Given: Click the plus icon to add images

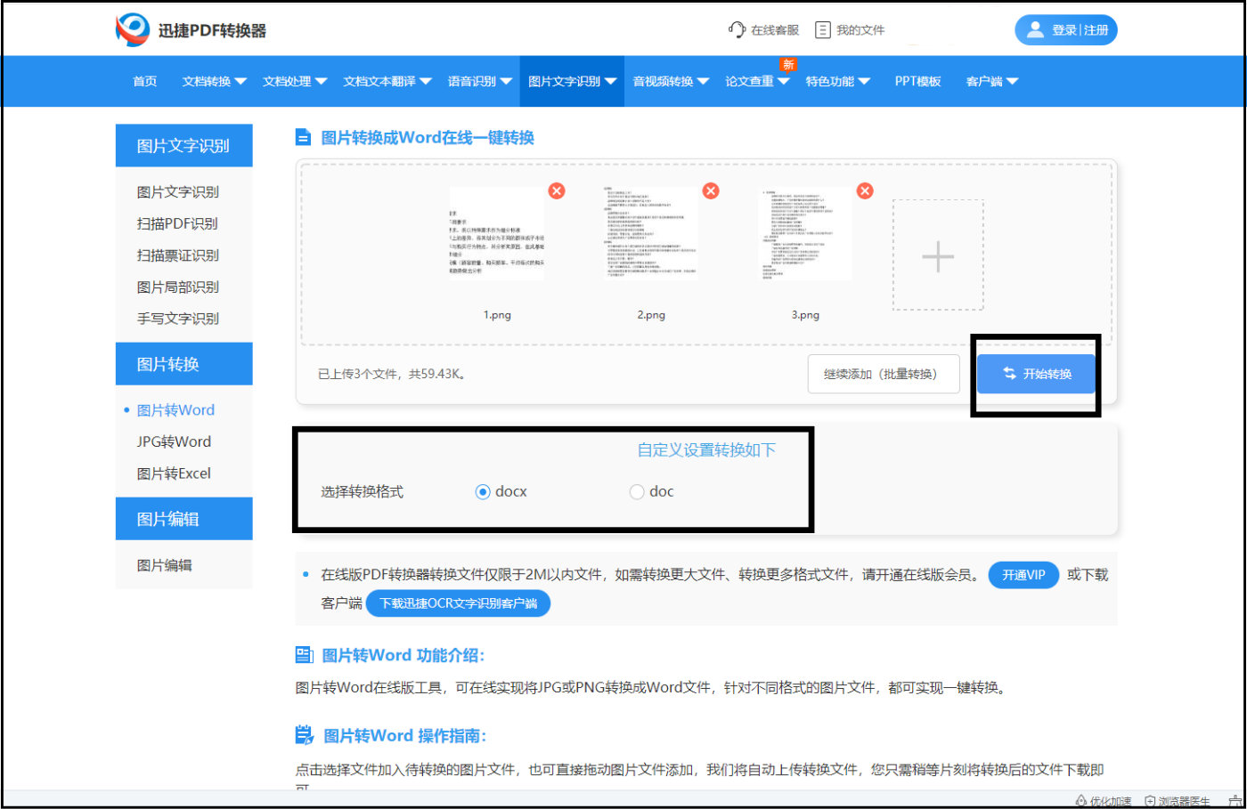Looking at the screenshot, I should tap(936, 256).
